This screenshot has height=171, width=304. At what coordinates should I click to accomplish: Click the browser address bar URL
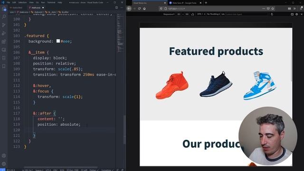point(176,9)
